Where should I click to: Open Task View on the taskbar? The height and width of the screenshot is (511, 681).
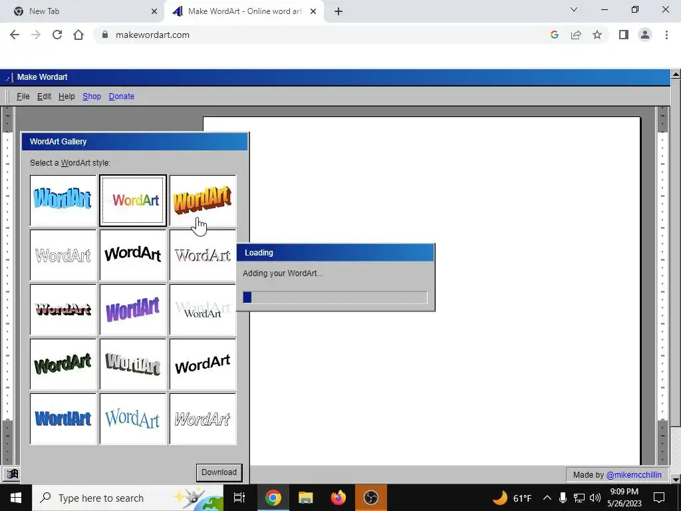point(239,498)
